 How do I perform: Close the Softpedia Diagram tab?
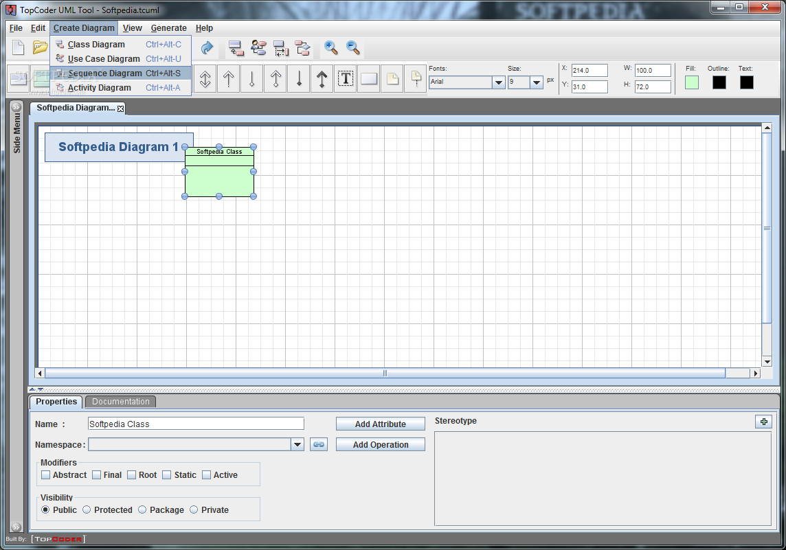[121, 108]
